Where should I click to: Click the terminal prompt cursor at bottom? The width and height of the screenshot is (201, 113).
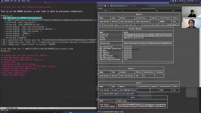coord(122,112)
